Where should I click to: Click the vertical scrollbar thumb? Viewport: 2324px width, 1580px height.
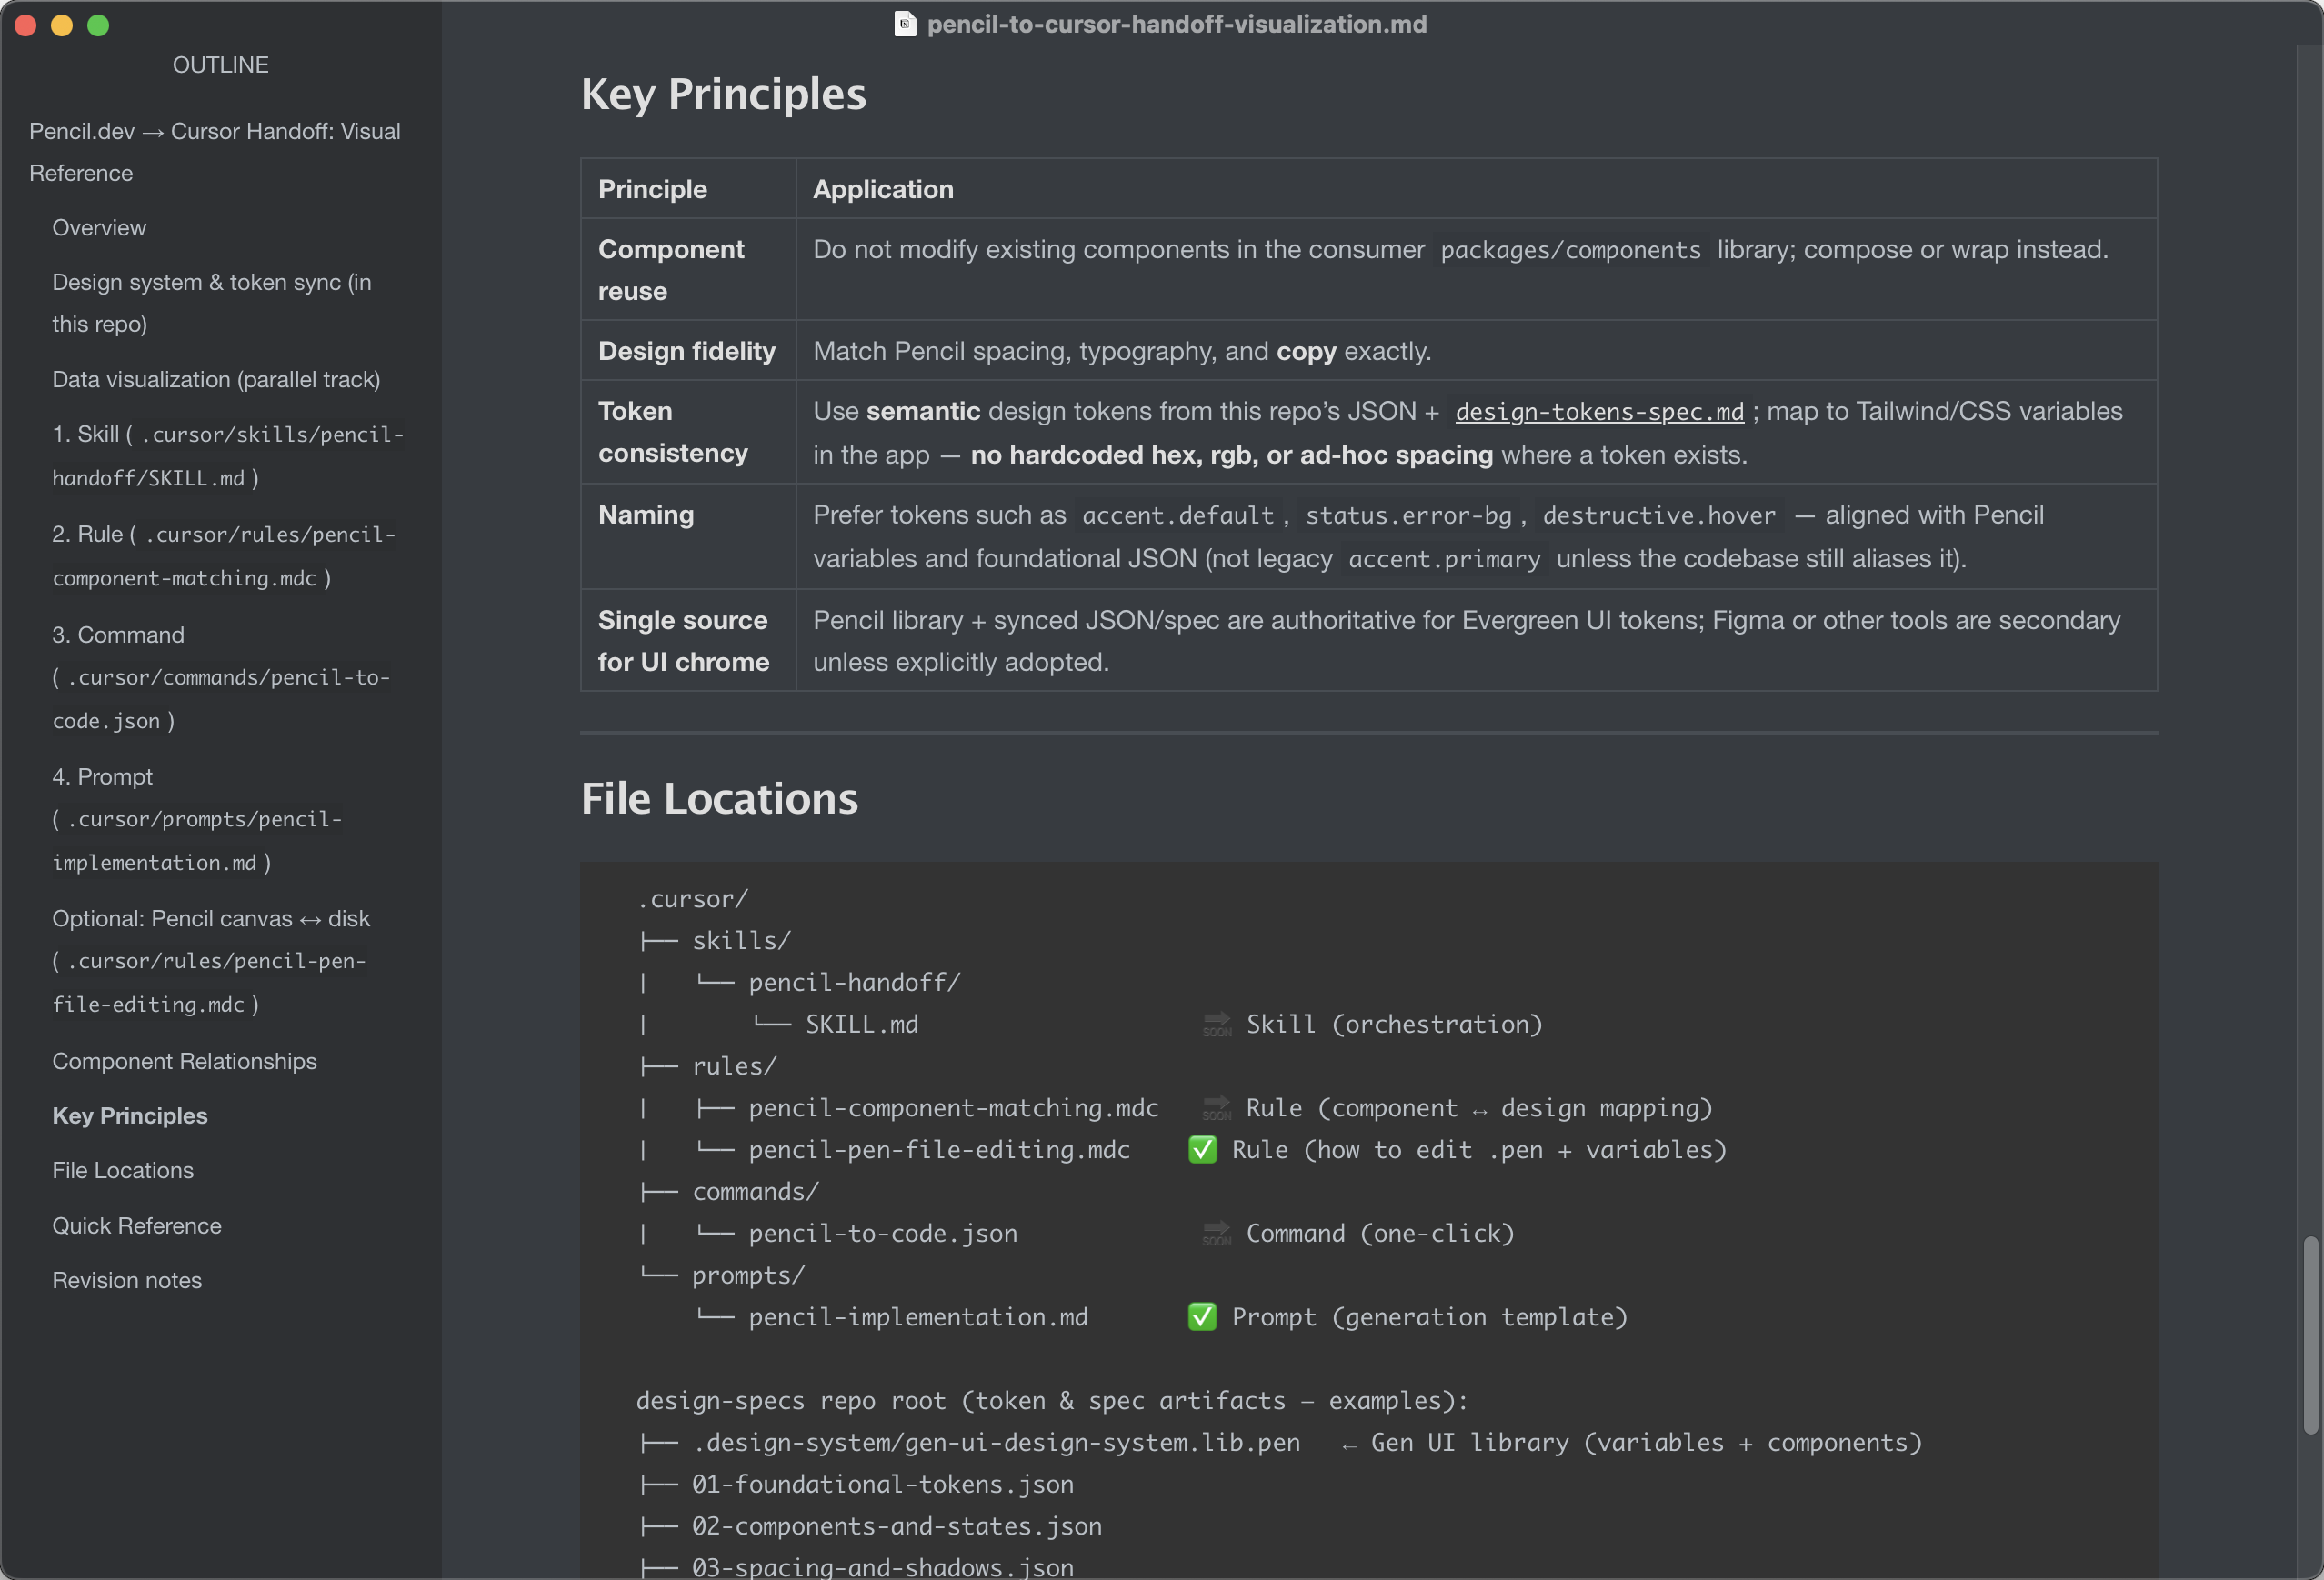2309,1335
